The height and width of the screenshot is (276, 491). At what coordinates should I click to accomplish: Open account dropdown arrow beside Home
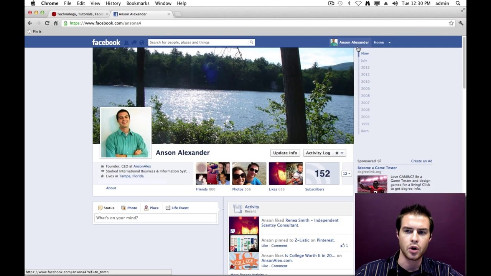click(389, 43)
